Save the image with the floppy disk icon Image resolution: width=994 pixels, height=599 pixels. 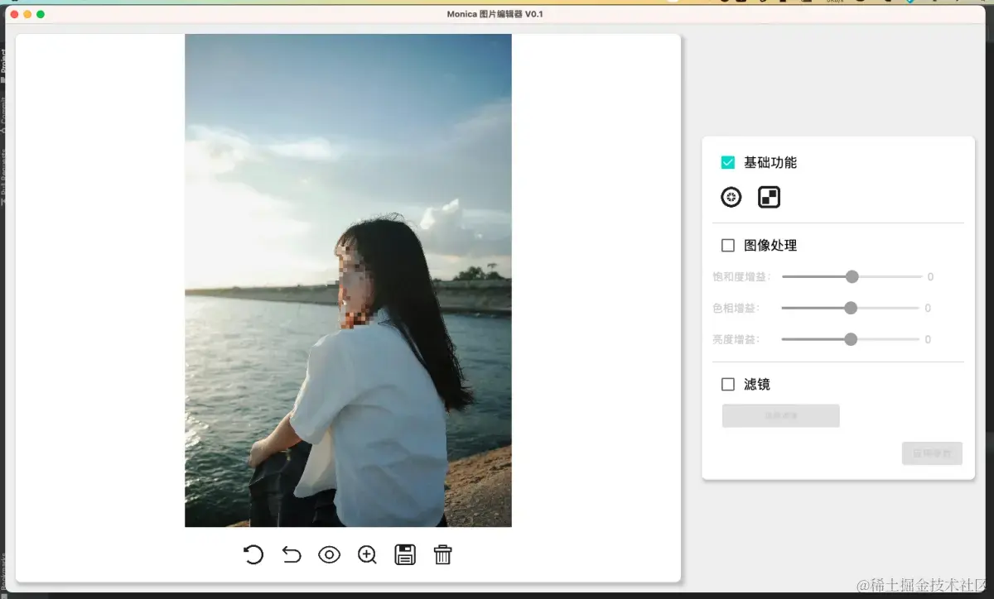tap(405, 554)
